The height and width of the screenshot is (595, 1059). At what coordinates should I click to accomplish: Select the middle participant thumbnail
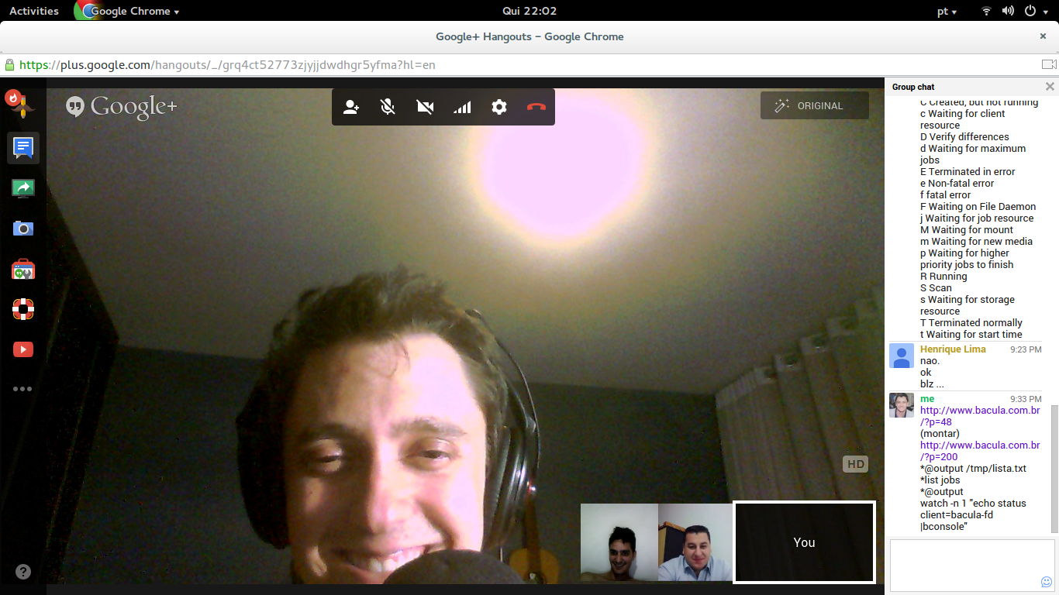[x=695, y=542]
